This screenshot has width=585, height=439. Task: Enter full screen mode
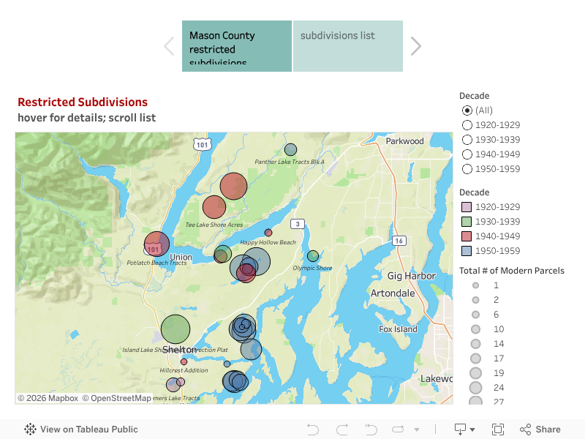click(498, 429)
